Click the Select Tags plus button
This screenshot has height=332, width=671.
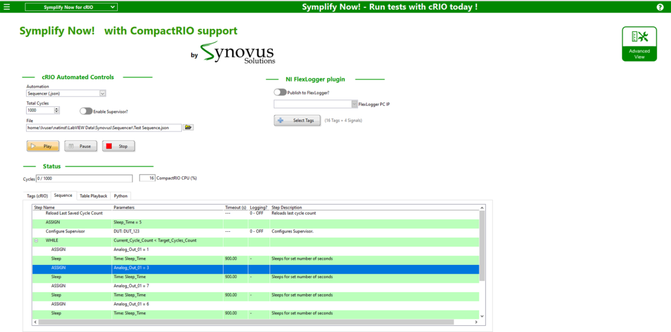[x=297, y=121]
